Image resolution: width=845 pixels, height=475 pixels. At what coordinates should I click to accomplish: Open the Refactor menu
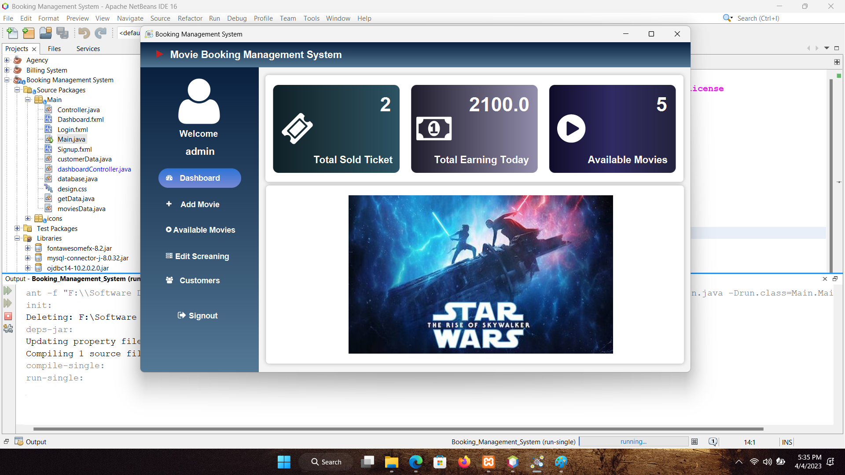190,18
